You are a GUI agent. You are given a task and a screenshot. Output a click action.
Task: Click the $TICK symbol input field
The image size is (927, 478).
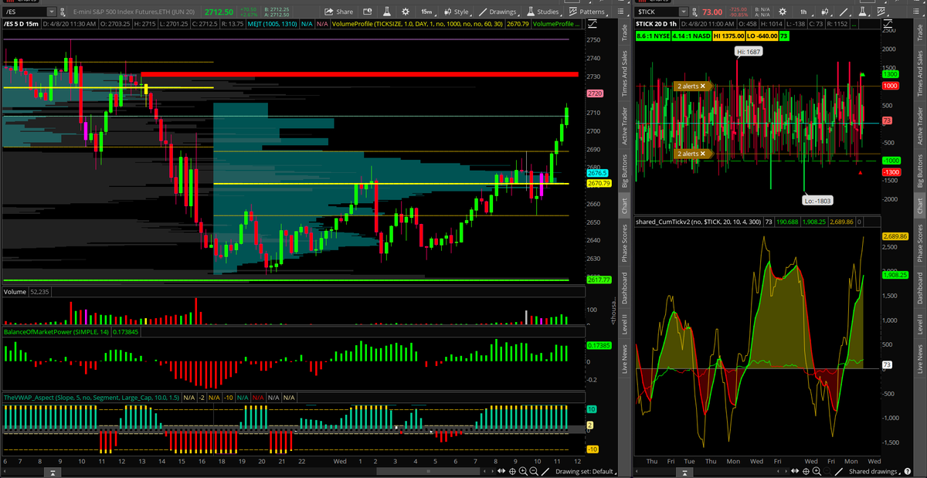[x=657, y=12]
